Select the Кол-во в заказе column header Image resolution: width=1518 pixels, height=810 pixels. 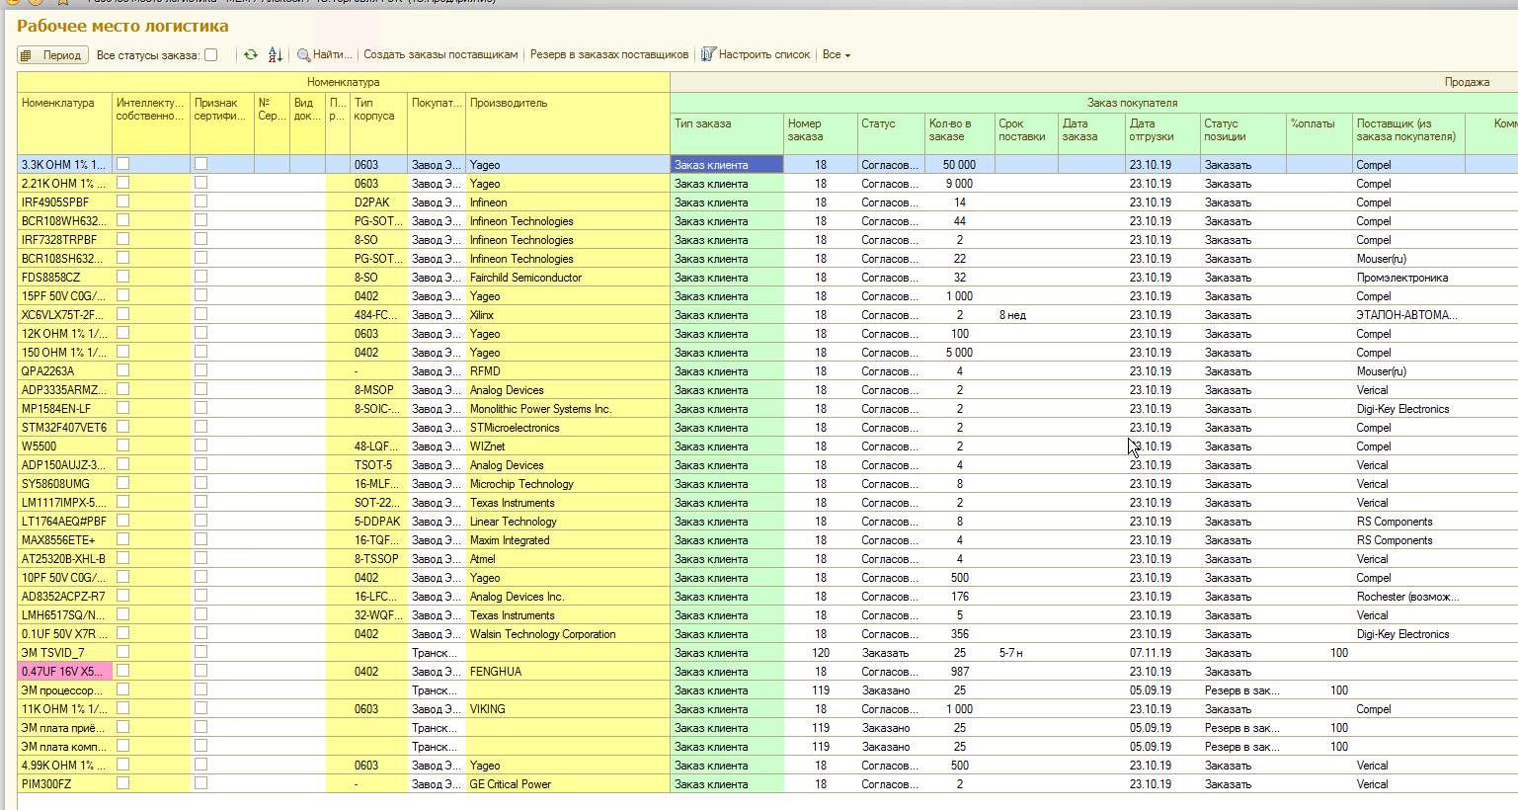[x=950, y=129]
